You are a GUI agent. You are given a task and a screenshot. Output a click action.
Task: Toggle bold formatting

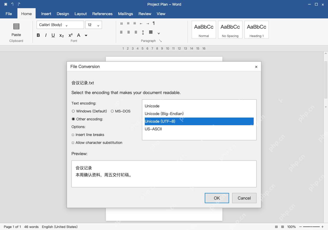[x=38, y=35]
